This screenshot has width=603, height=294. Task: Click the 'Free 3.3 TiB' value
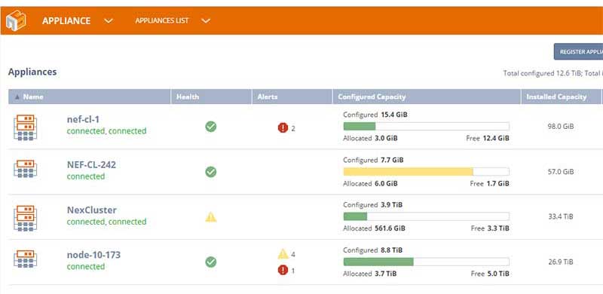[x=490, y=228]
